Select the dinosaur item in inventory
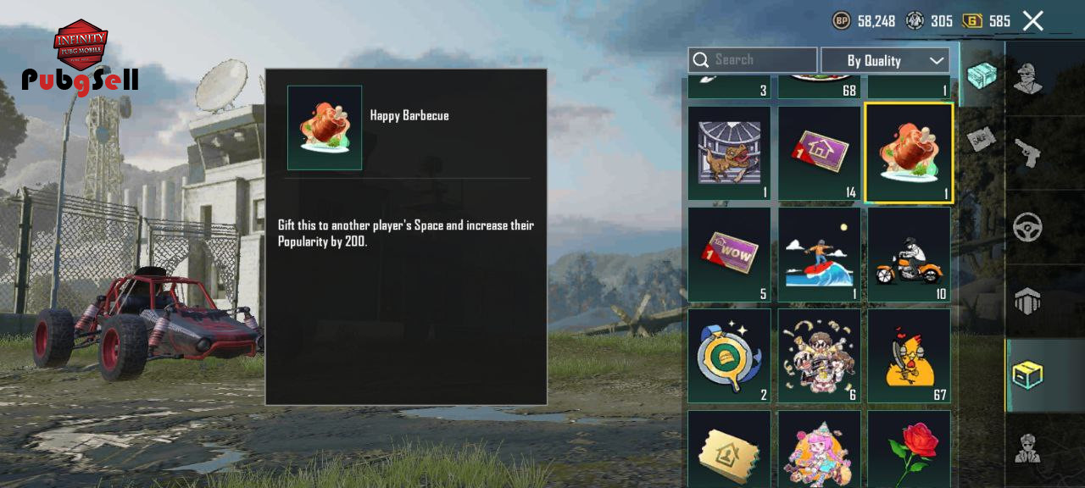This screenshot has height=488, width=1085. click(729, 153)
